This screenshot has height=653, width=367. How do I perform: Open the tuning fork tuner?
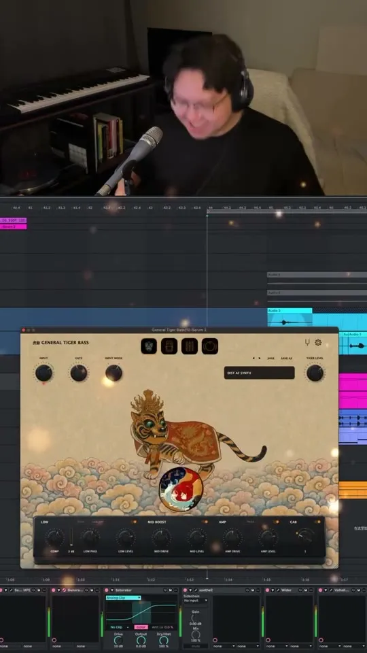coord(307,342)
